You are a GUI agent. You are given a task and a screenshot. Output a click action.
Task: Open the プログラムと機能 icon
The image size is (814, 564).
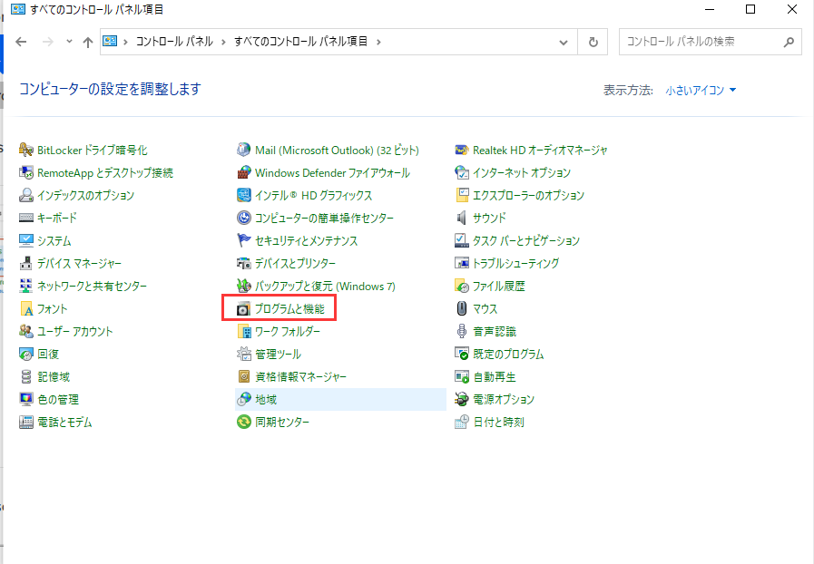[243, 309]
